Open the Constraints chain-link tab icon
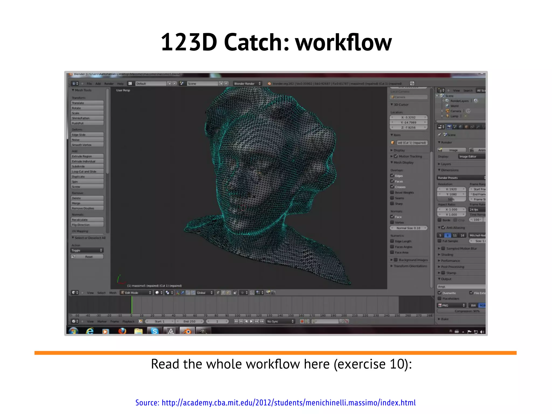Image resolution: width=552 pixels, height=414 pixels. [472, 127]
